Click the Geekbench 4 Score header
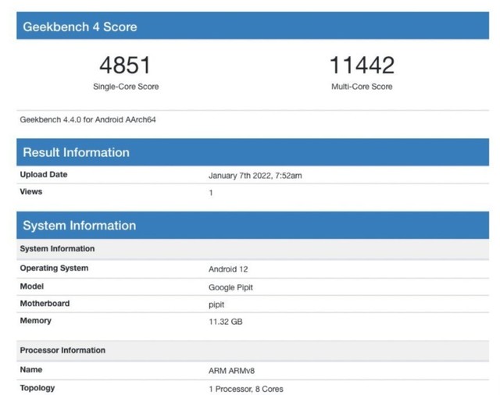 tap(80, 27)
